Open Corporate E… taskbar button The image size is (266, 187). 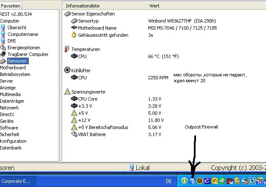click(18, 181)
